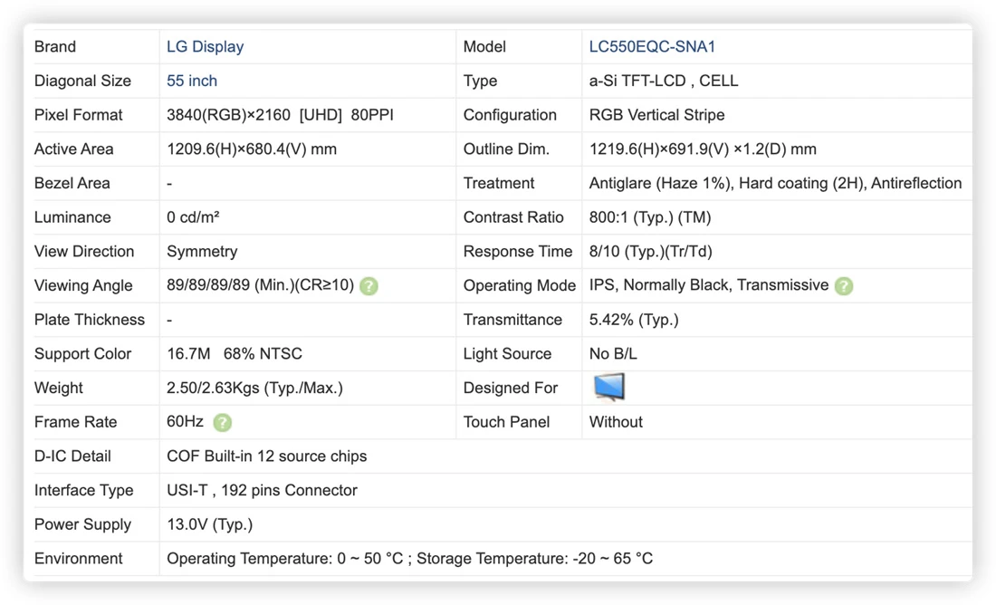Open the LC550EQC-SNA1 model link
The image size is (996, 605).
tap(652, 46)
